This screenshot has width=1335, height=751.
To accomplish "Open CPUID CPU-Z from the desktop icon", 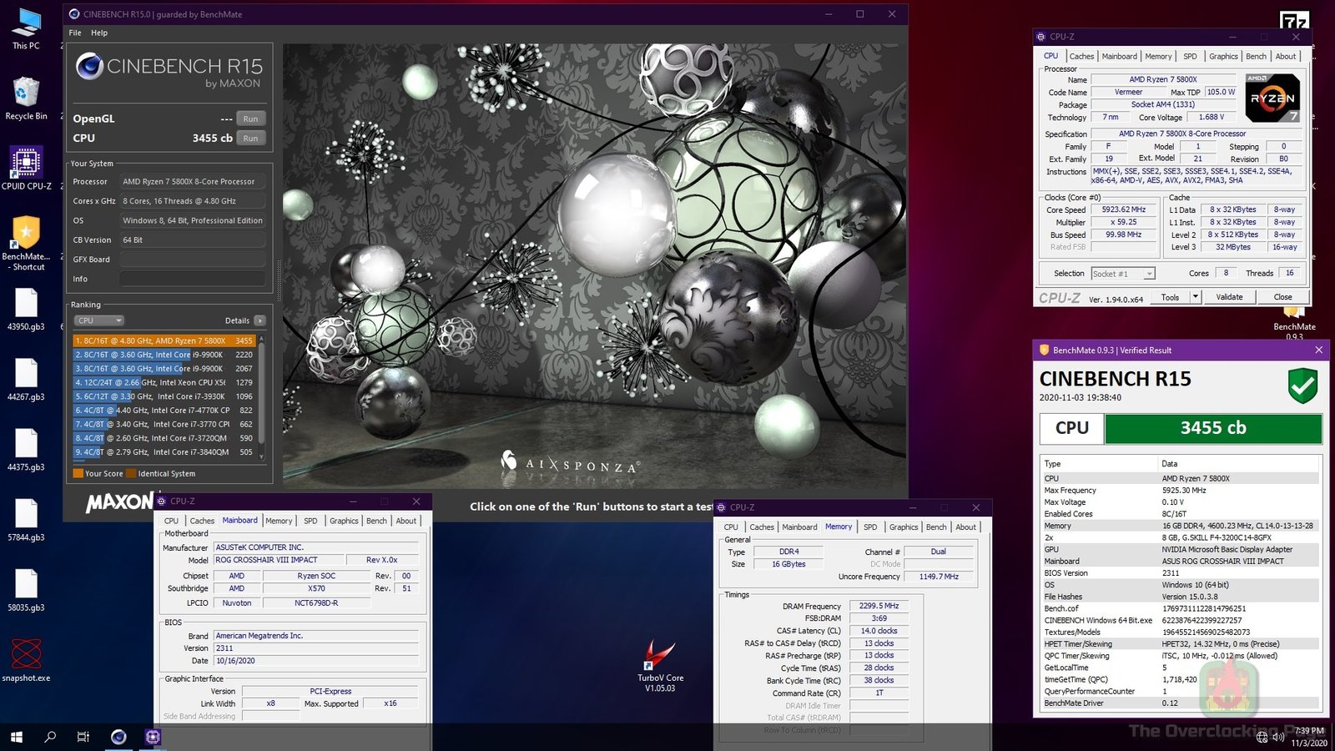I will click(28, 164).
